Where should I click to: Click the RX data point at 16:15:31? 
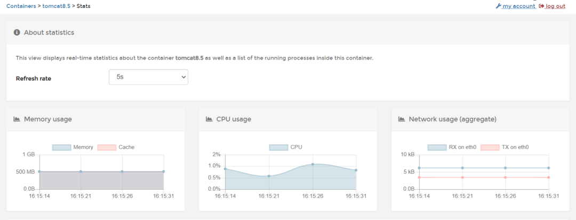pyautogui.click(x=549, y=168)
